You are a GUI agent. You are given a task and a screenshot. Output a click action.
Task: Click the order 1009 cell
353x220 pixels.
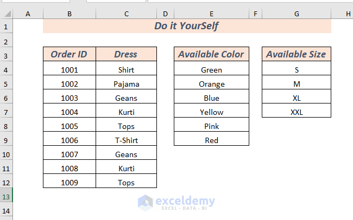[x=70, y=183]
